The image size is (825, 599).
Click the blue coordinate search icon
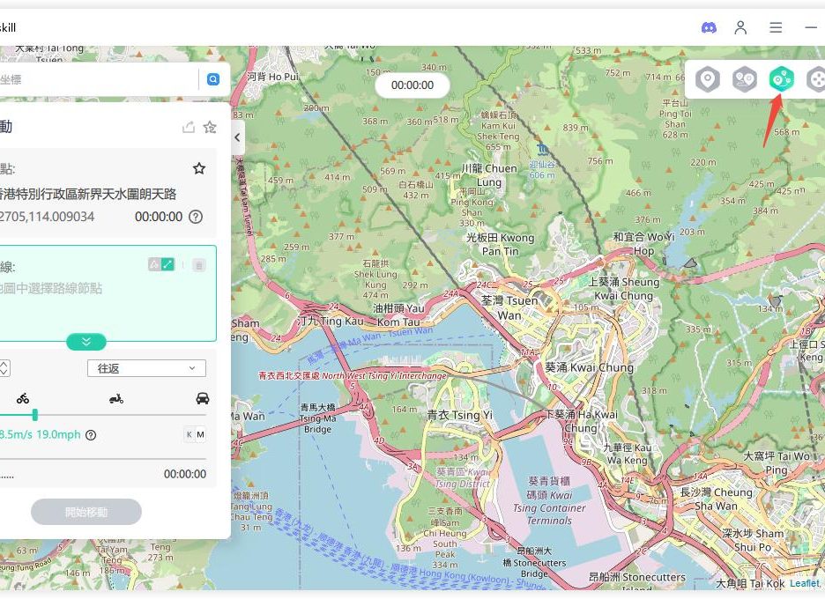pos(212,79)
